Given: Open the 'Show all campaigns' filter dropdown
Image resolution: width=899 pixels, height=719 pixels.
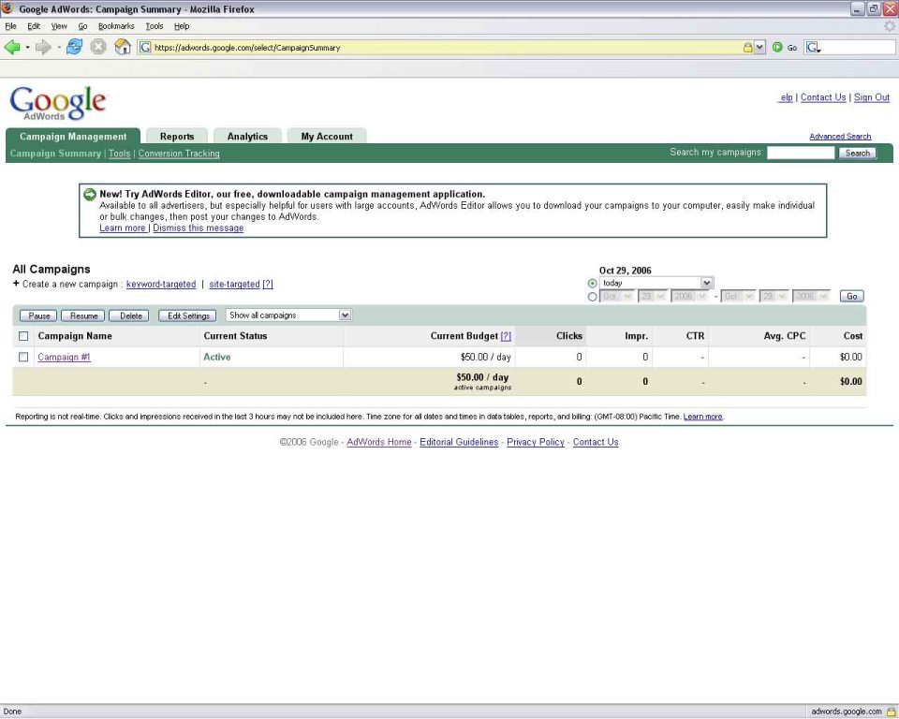Looking at the screenshot, I should click(x=288, y=315).
